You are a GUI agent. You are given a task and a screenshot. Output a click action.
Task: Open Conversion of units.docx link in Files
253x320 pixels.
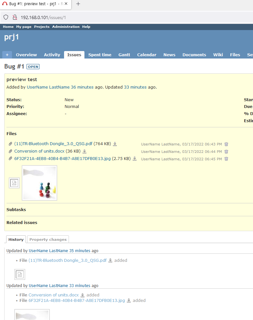coord(39,151)
